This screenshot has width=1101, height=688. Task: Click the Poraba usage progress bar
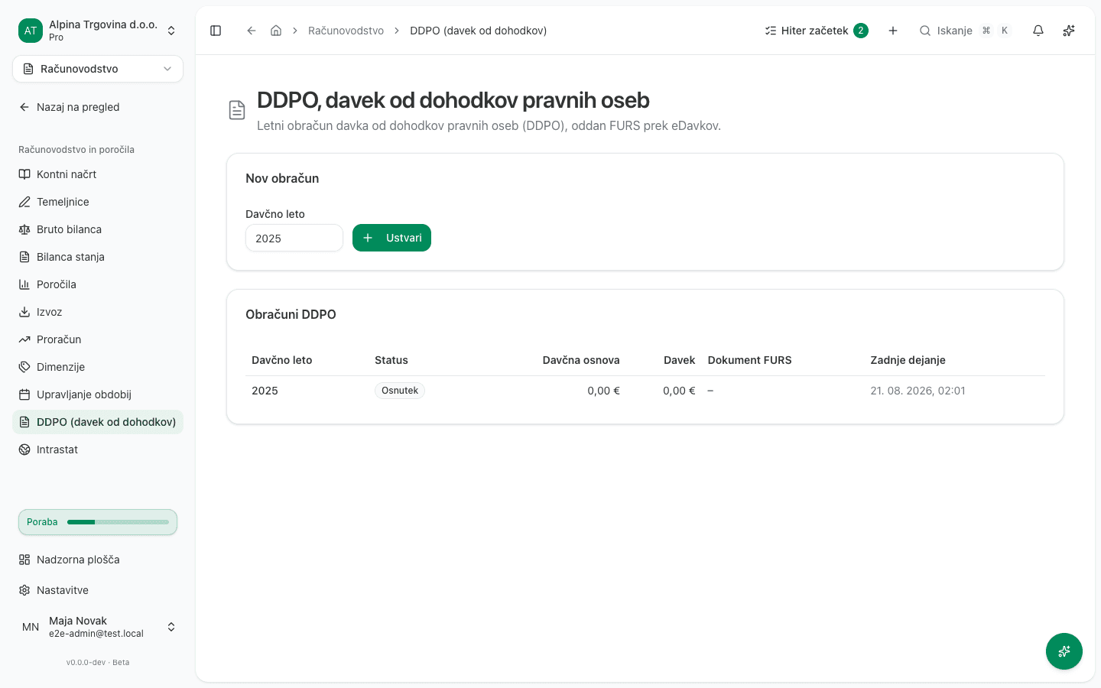pyautogui.click(x=98, y=522)
